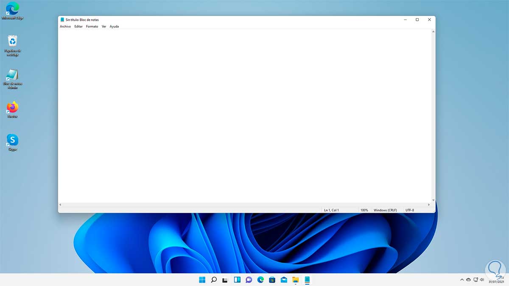Click inside the Notepad text area
This screenshot has width=509, height=286.
[x=245, y=115]
